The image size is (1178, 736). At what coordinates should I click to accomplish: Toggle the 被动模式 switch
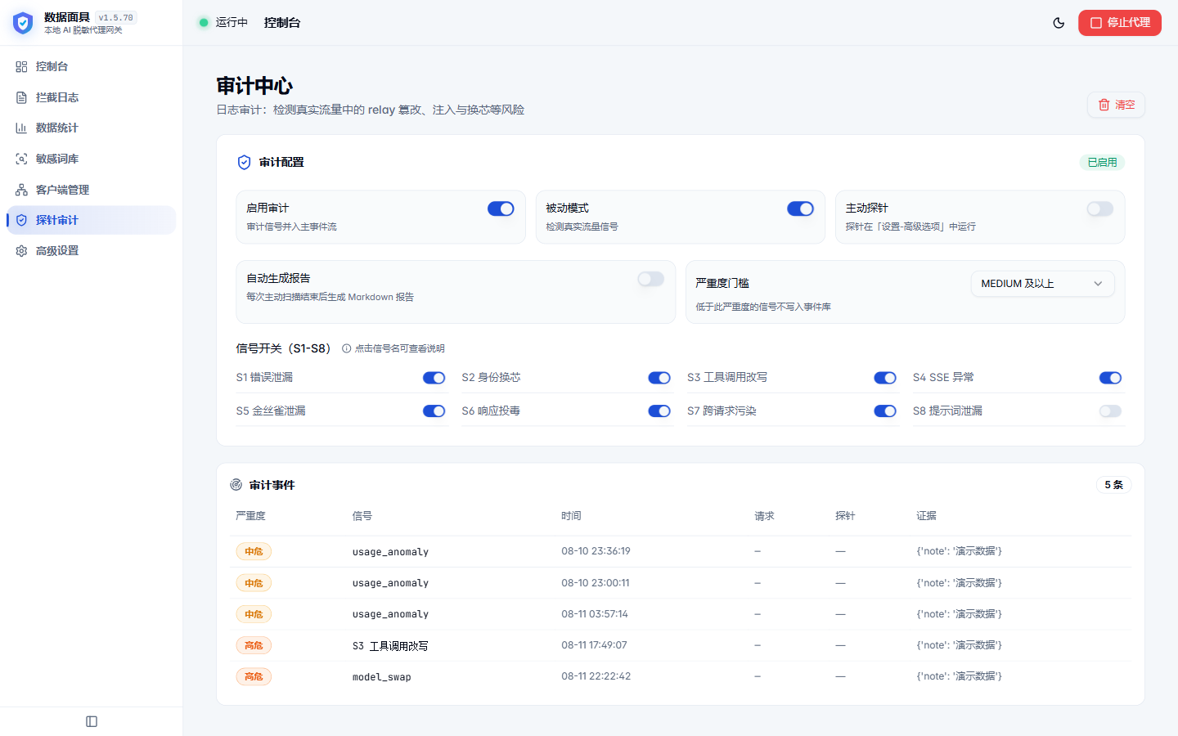pyautogui.click(x=800, y=209)
